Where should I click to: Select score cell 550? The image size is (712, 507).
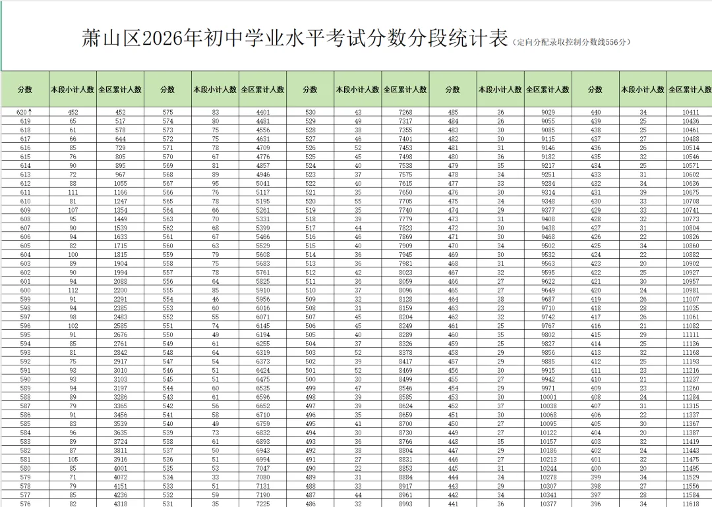click(x=167, y=334)
